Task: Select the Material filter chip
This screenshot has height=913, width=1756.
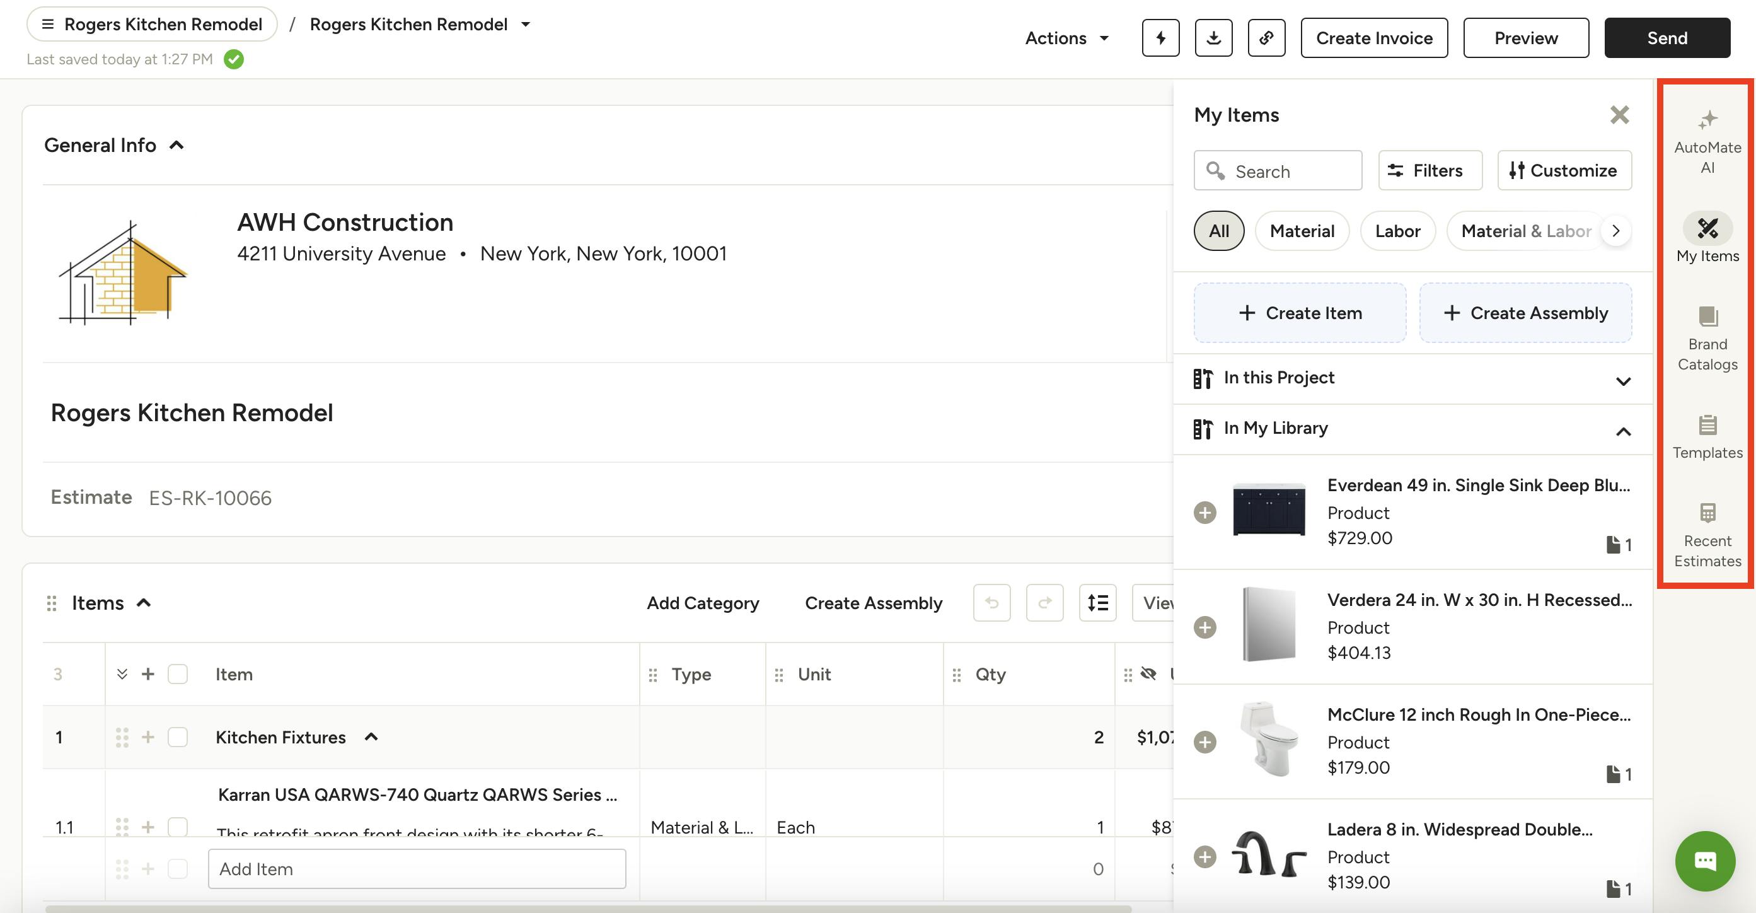Action: [1302, 231]
